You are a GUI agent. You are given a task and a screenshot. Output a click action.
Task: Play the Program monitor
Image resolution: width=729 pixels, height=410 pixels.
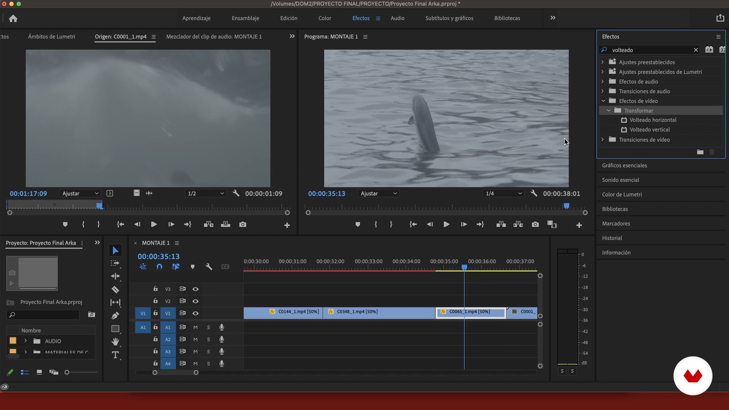coord(447,224)
